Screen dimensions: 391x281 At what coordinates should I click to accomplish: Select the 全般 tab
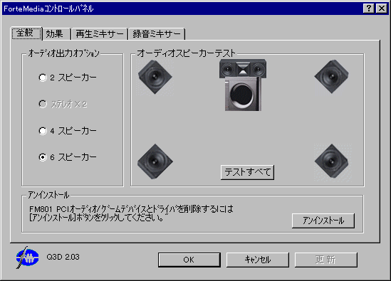(x=26, y=33)
